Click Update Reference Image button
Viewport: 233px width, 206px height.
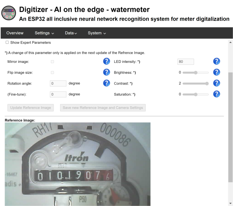click(31, 107)
